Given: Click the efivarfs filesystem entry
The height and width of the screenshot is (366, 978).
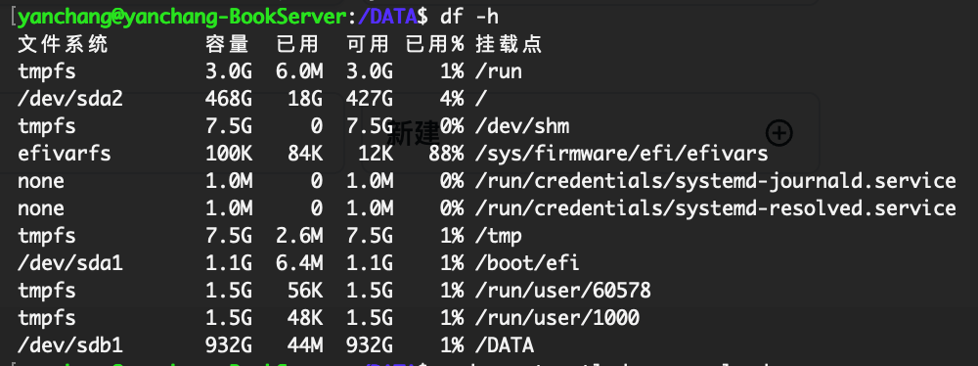Looking at the screenshot, I should pos(65,153).
